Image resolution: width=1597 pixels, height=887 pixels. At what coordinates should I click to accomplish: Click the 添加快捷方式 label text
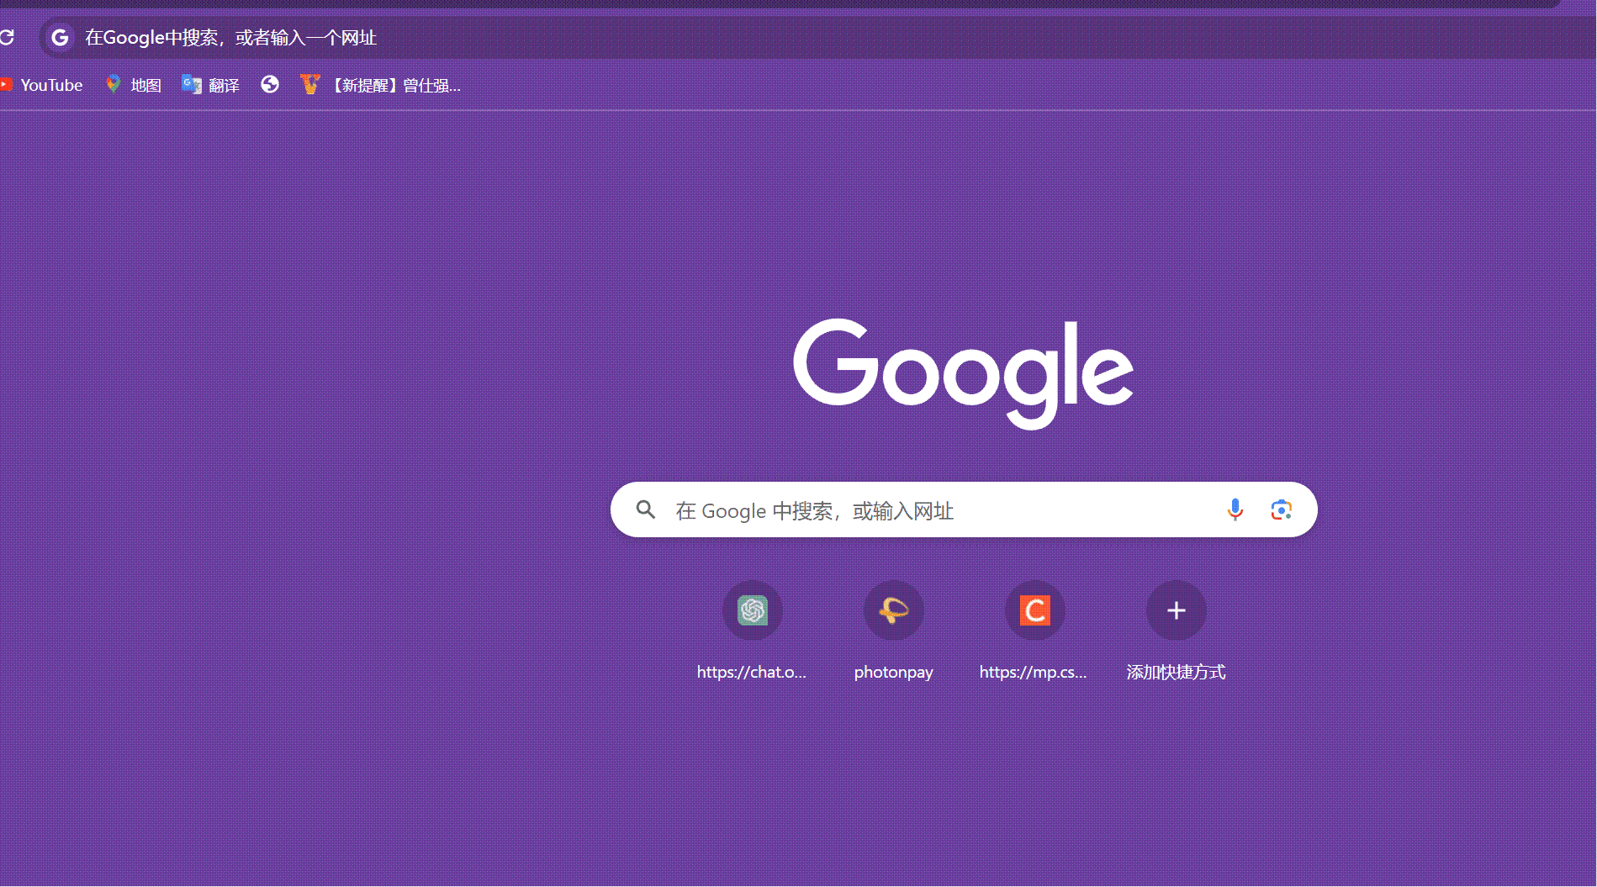[1177, 672]
